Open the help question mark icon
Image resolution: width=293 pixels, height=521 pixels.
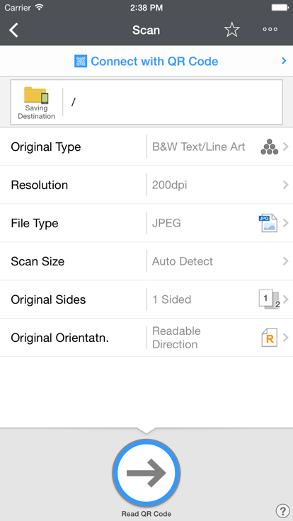[x=282, y=510]
